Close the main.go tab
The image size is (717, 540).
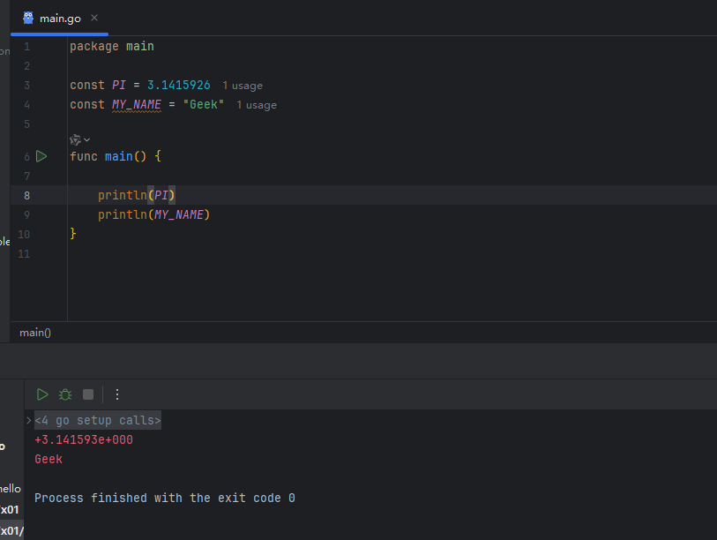tap(94, 18)
